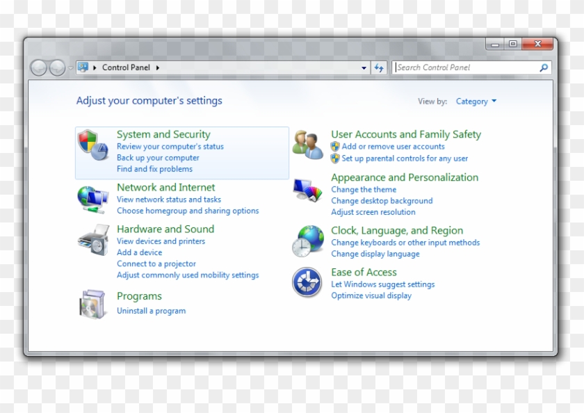Open User Accounts and Family Safety heading
Image resolution: width=584 pixels, height=413 pixels.
pos(406,134)
